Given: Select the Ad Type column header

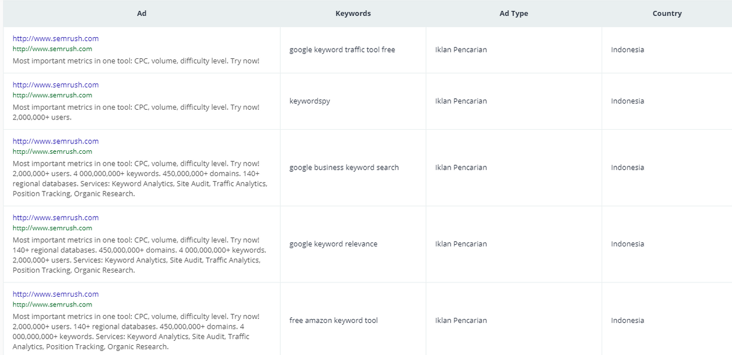Looking at the screenshot, I should pos(514,13).
